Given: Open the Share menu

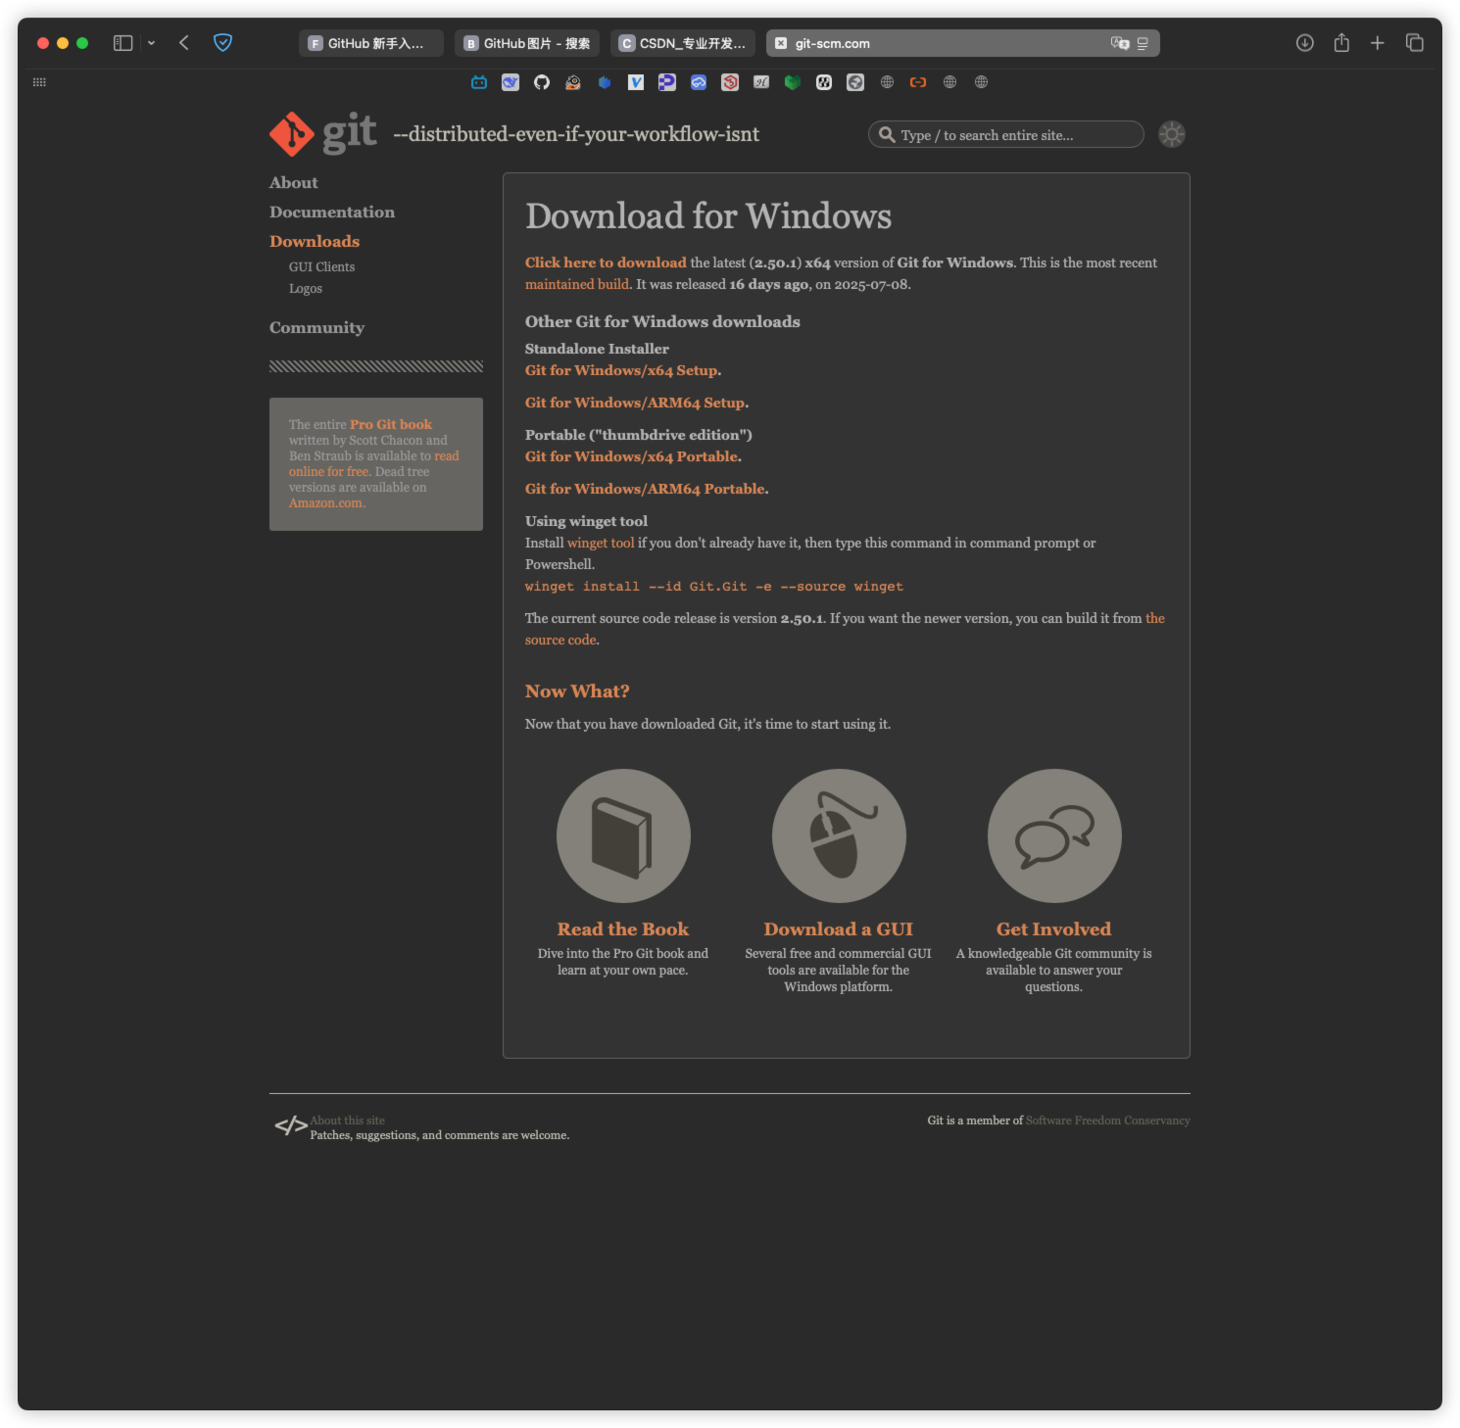Looking at the screenshot, I should (x=1341, y=43).
